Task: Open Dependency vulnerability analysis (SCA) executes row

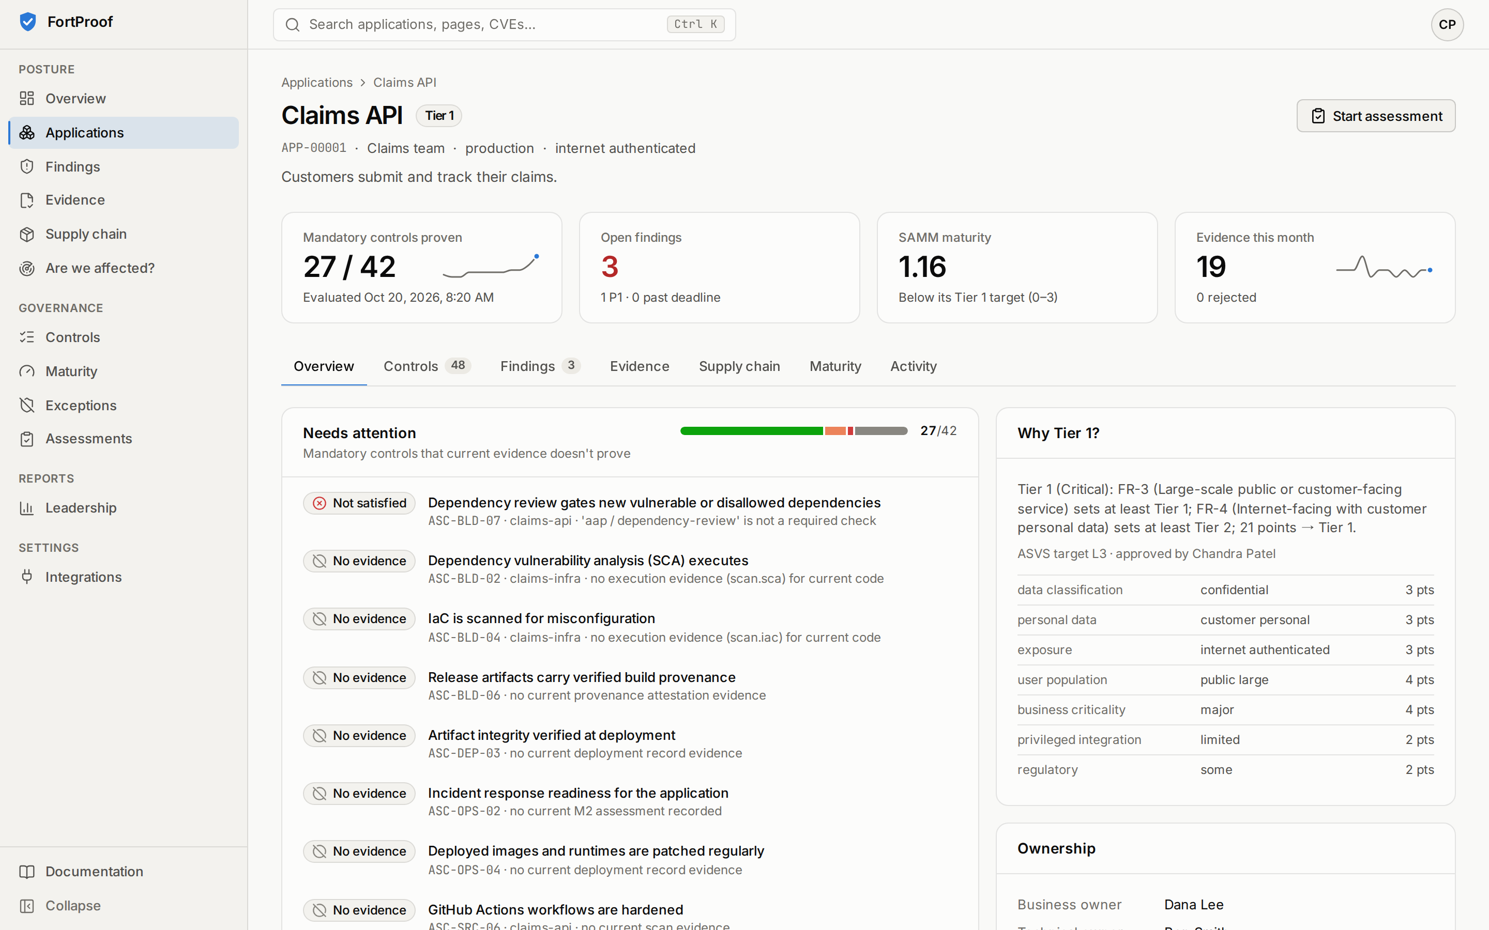Action: pyautogui.click(x=630, y=569)
